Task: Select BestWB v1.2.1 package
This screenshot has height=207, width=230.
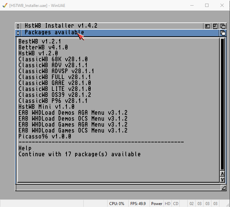Action: [40, 42]
